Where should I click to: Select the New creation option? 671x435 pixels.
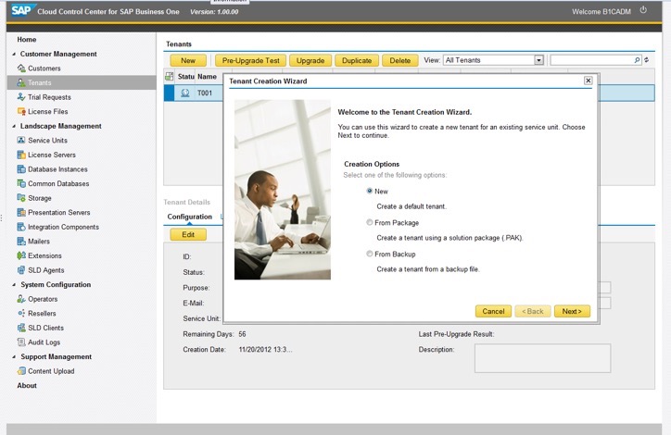[x=369, y=191]
